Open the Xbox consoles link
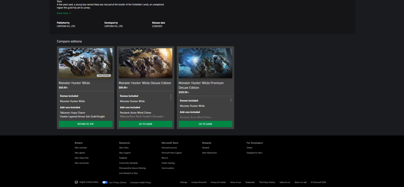This screenshot has width=404, height=187. point(80,148)
